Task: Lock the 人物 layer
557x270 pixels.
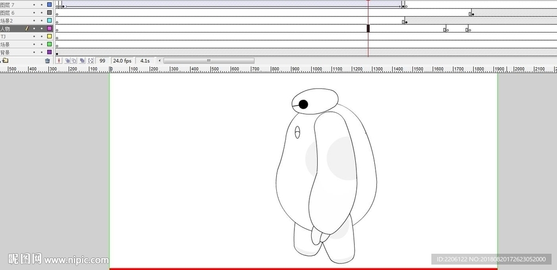Action: click(41, 28)
